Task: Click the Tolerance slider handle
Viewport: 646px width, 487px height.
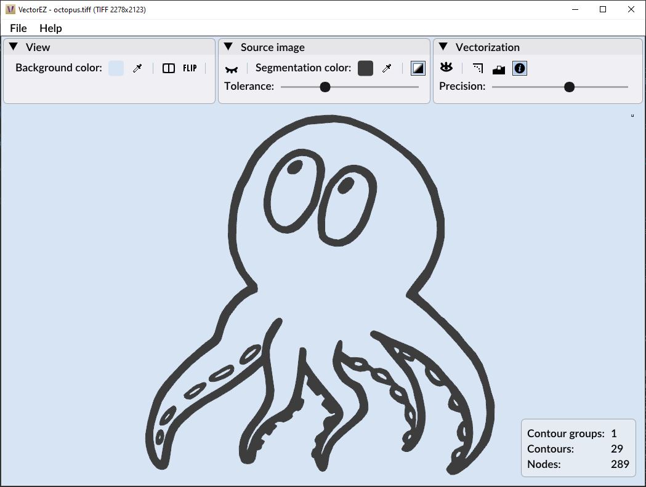Action: pos(325,87)
